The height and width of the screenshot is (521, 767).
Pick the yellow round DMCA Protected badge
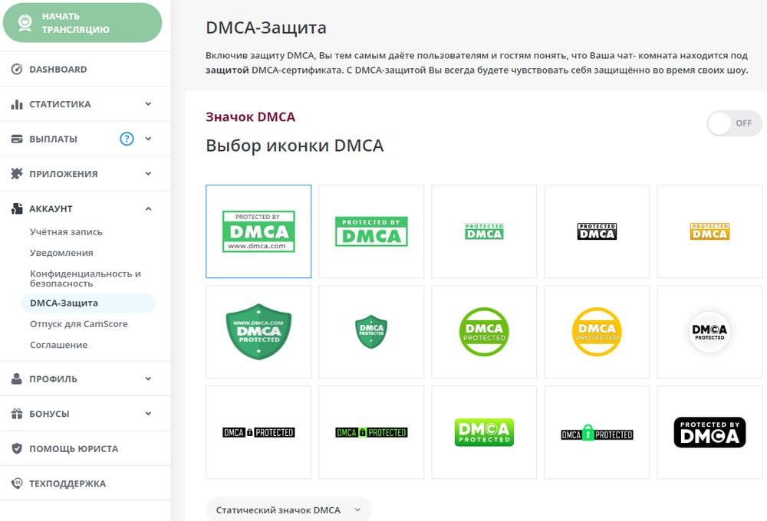[x=597, y=332]
